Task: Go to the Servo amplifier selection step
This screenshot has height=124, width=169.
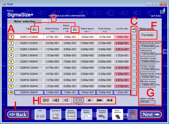Action: pos(133,114)
